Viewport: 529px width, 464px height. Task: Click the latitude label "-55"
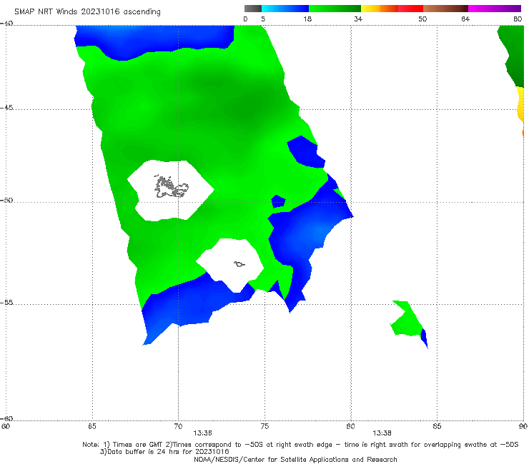click(6, 302)
